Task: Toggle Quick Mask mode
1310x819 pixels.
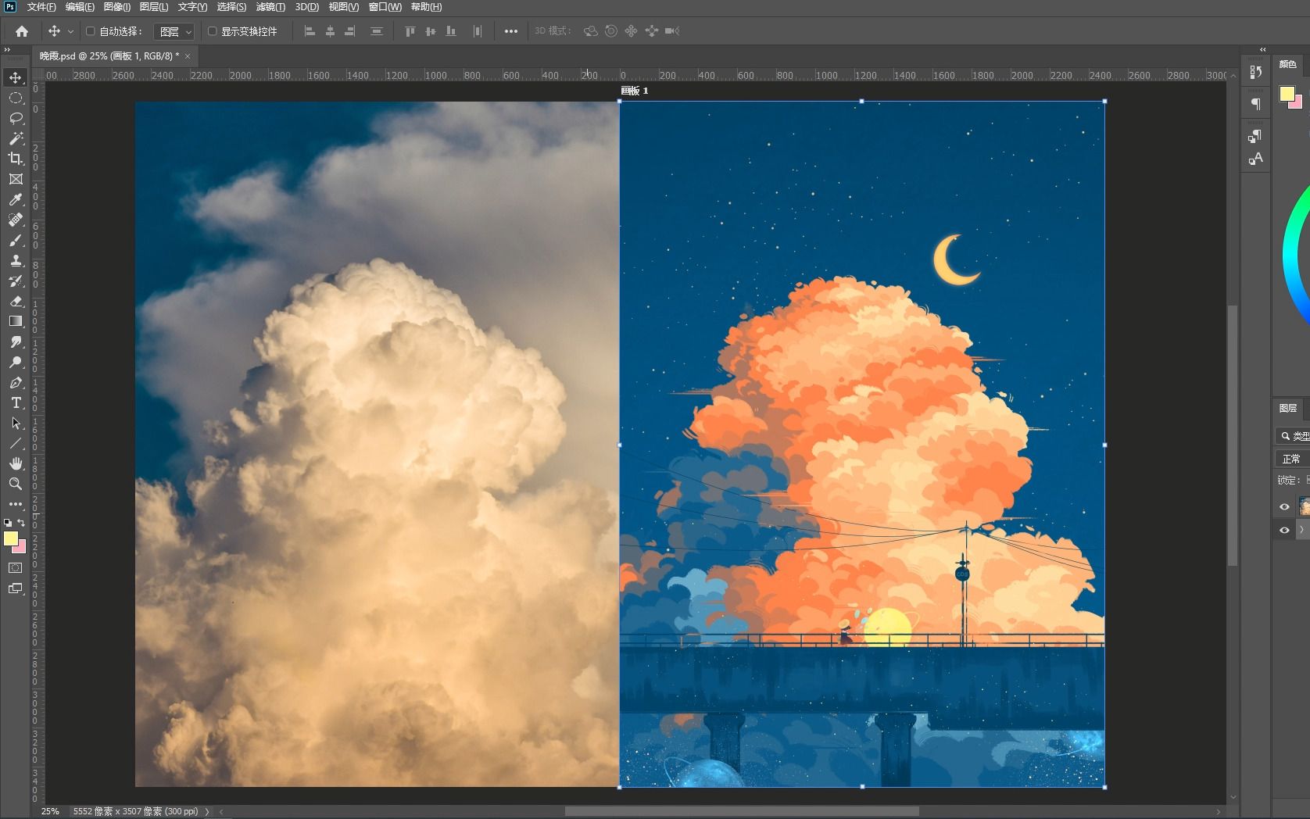Action: [x=16, y=568]
